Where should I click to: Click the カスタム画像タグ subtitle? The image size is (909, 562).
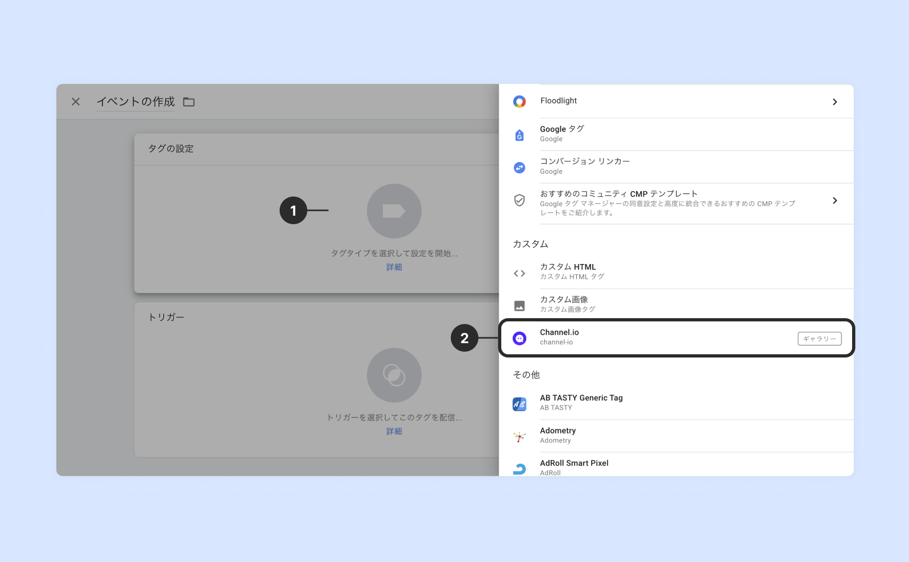point(568,309)
